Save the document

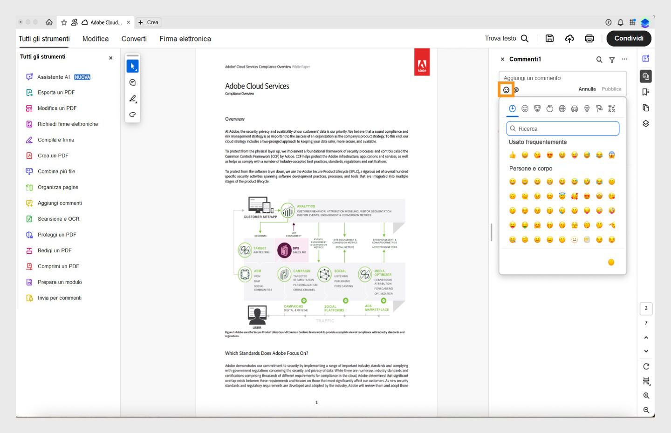[550, 39]
